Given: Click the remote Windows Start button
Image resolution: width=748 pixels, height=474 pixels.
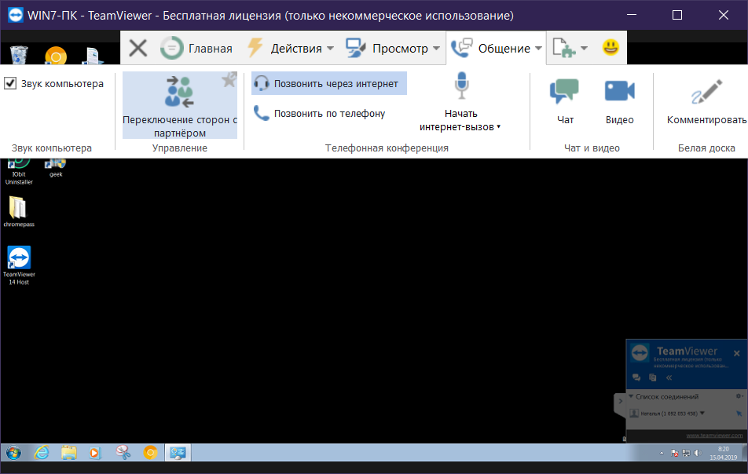Looking at the screenshot, I should [13, 453].
